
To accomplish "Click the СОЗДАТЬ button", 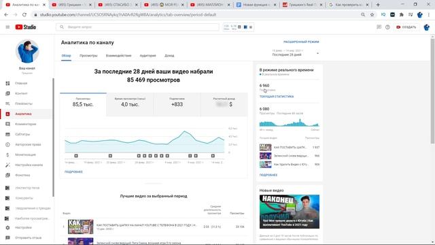I will pos(406,27).
